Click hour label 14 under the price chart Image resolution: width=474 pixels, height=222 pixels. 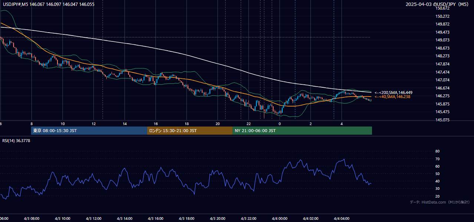[125, 124]
